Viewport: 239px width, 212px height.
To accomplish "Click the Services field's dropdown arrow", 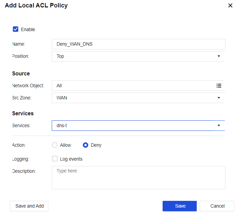I will click(219, 126).
